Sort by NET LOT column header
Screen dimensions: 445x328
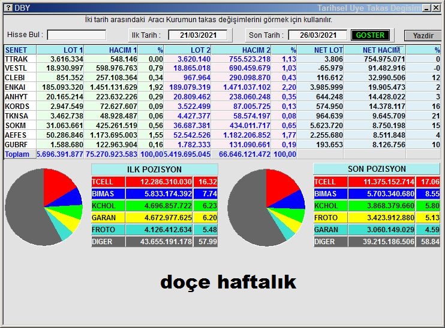coord(320,50)
